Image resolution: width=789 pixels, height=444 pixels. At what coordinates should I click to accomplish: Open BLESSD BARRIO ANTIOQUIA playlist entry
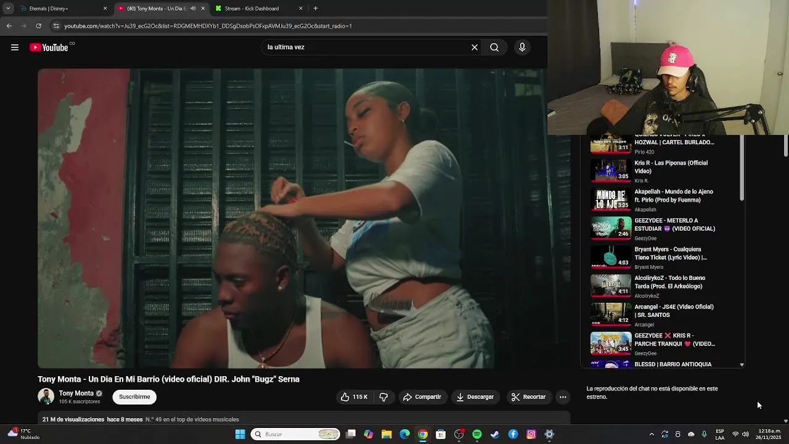click(x=663, y=364)
